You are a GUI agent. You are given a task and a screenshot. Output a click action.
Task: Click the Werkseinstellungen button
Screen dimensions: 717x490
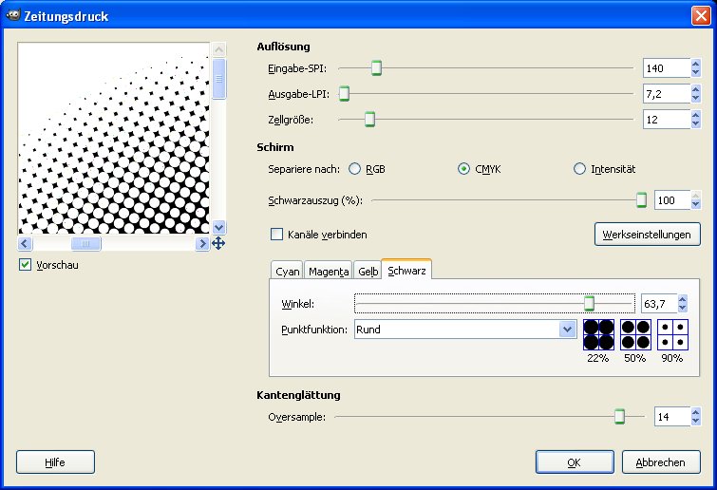pos(647,235)
